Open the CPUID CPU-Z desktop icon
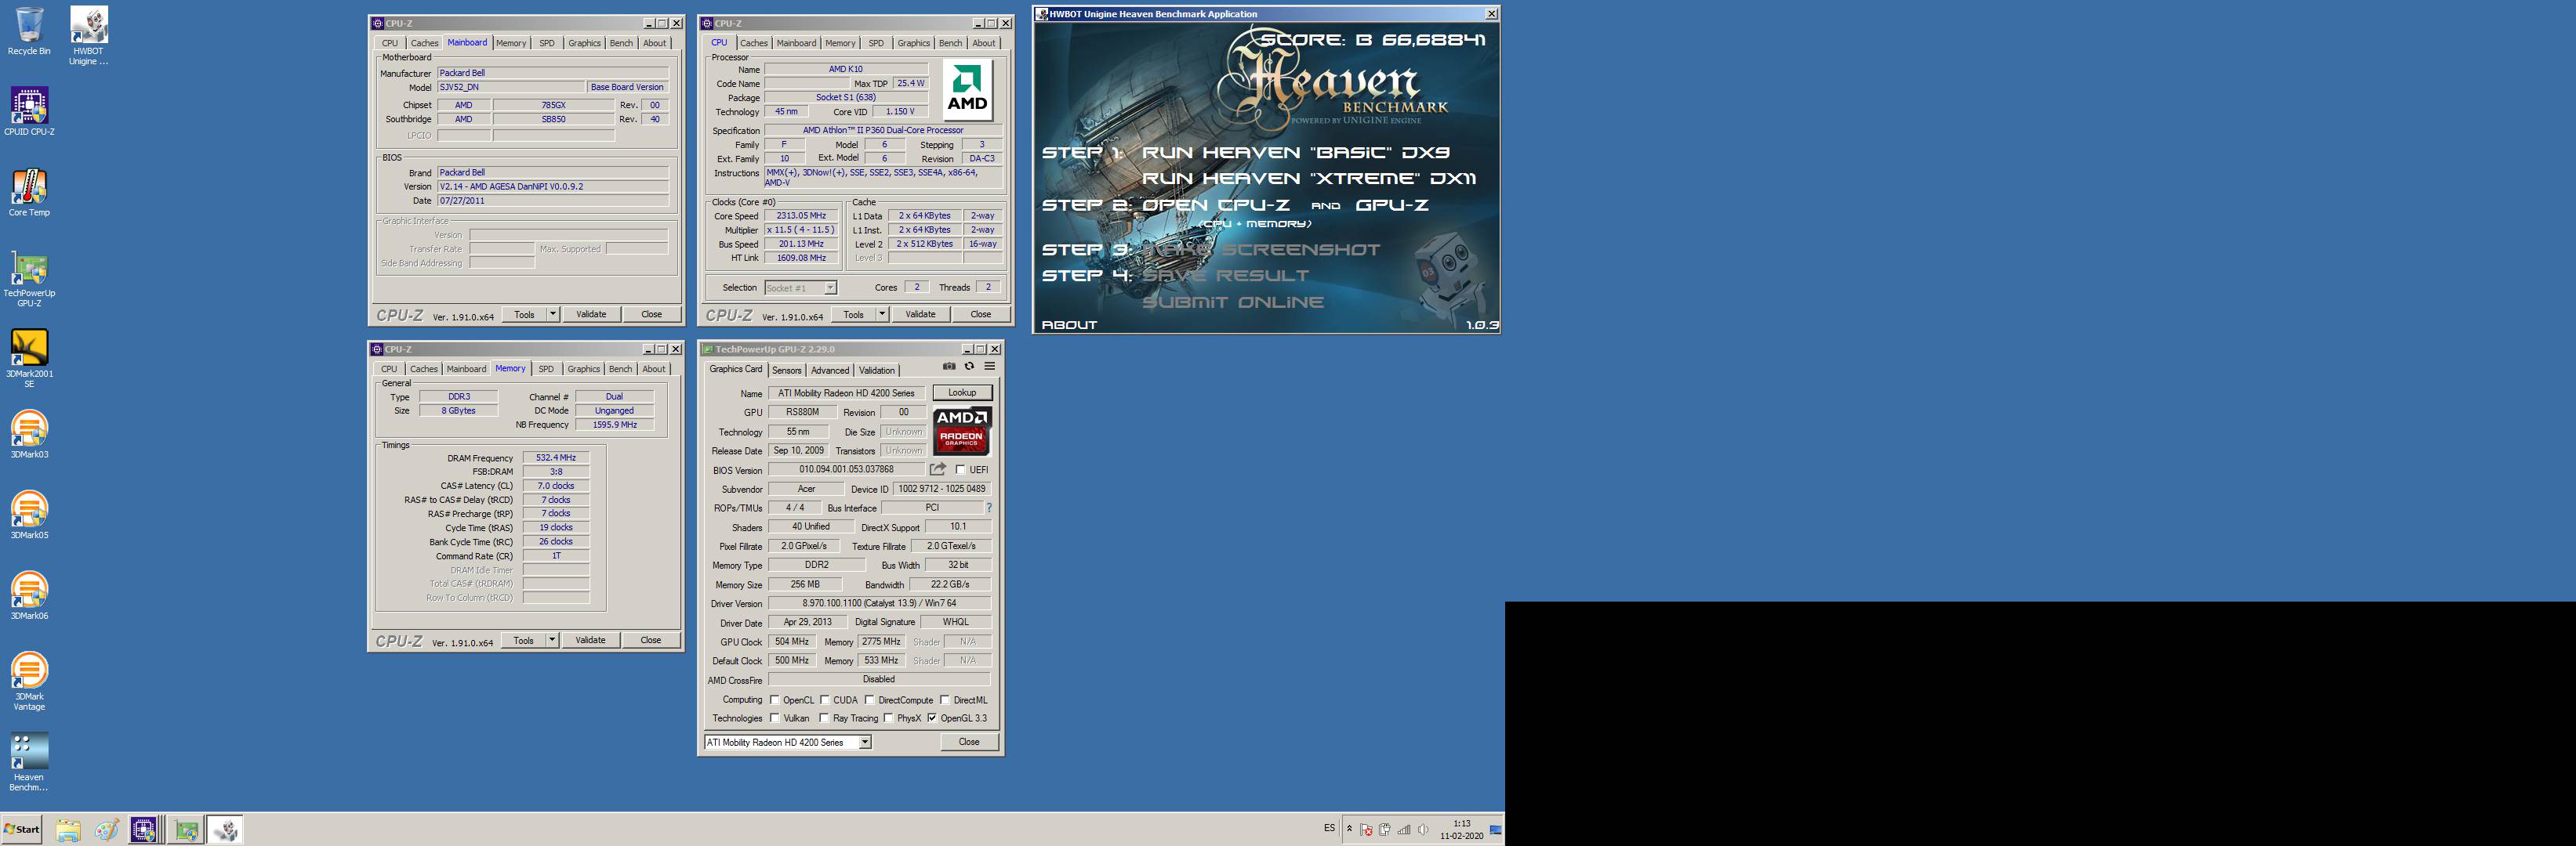 coord(29,112)
